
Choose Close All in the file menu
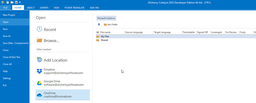coord(15,64)
